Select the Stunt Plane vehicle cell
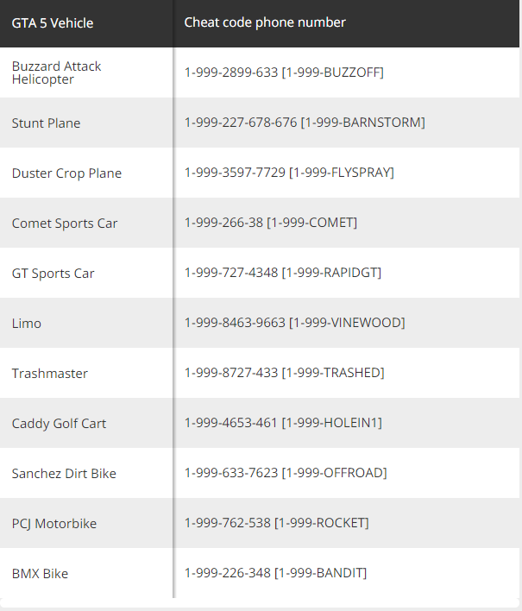The image size is (522, 611). [x=46, y=123]
